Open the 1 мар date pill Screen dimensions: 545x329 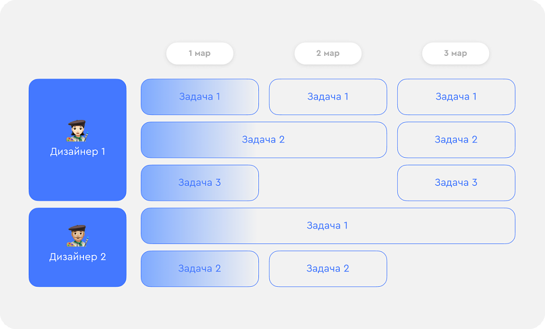click(x=200, y=54)
